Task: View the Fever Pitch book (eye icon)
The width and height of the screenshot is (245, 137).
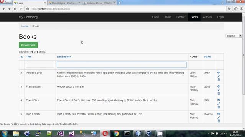Action: click(219, 100)
